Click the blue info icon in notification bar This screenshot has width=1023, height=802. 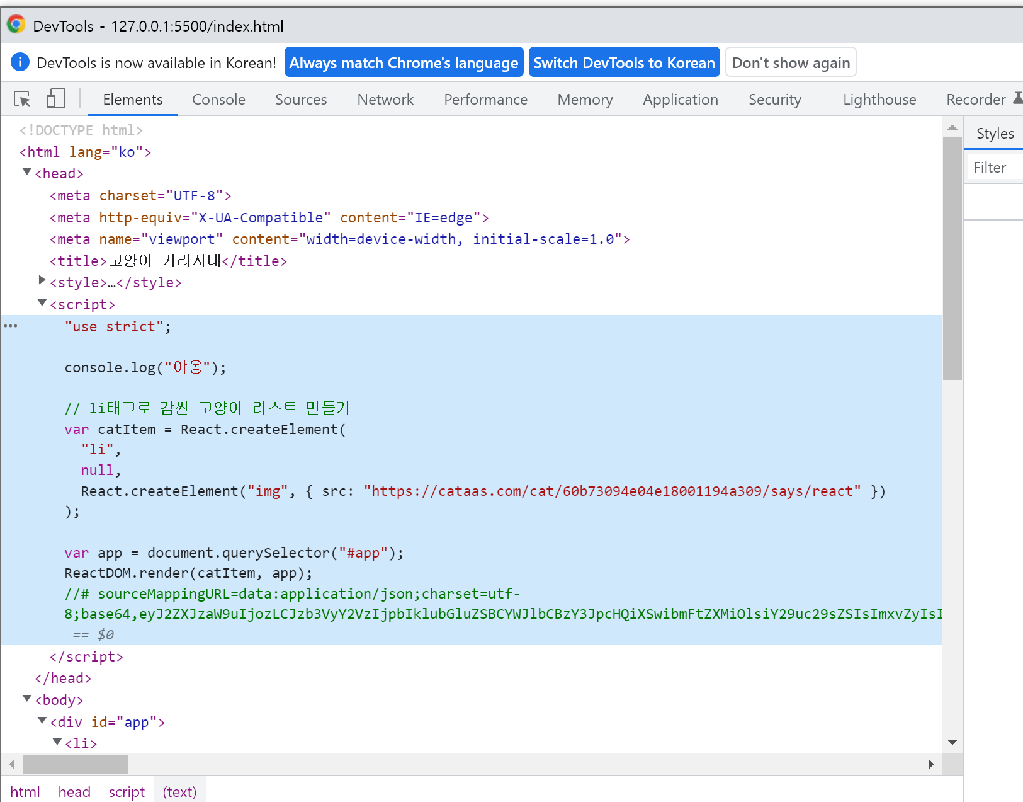click(20, 62)
